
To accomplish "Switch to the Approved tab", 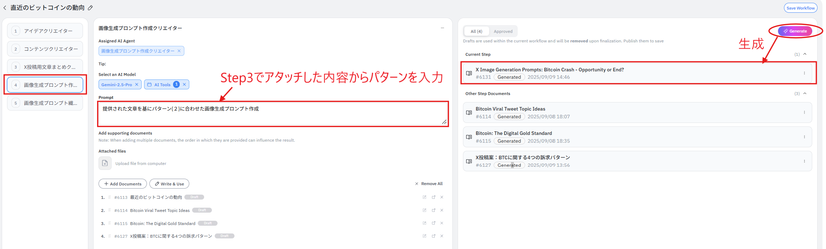I will [503, 31].
